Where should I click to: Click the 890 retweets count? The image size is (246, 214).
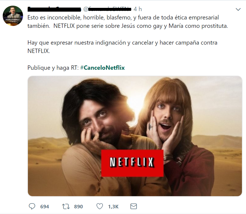point(79,207)
